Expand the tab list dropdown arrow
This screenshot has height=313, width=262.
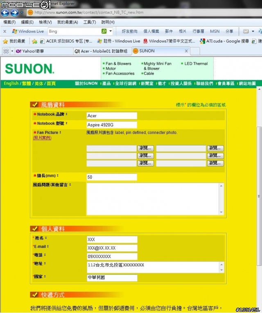tap(12, 51)
